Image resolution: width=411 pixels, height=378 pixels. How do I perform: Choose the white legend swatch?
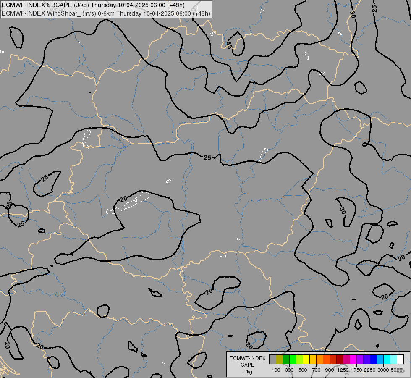pyautogui.click(x=401, y=359)
